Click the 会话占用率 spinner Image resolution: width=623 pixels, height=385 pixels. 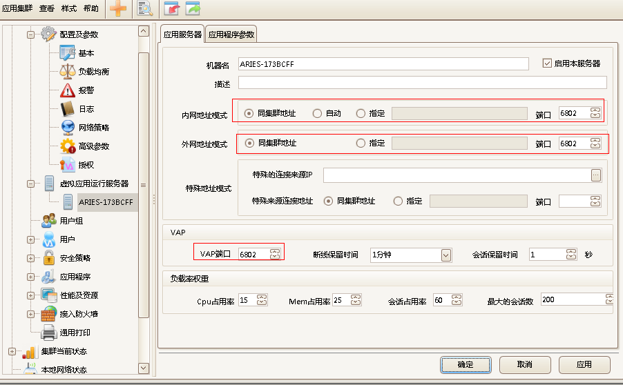[x=457, y=300]
